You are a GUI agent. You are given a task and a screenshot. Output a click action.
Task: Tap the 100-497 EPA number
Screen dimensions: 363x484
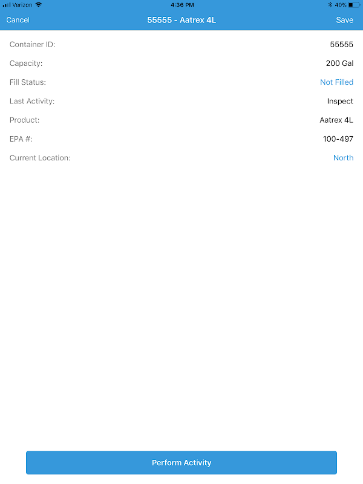click(338, 139)
